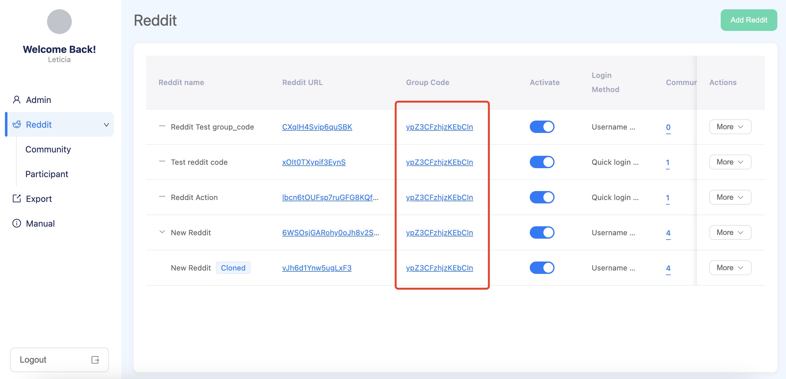
Task: Click the Reddit robot icon in sidebar
Action: pyautogui.click(x=17, y=125)
